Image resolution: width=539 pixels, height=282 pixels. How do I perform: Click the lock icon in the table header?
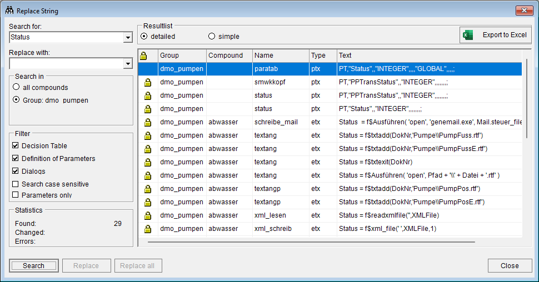[143, 56]
